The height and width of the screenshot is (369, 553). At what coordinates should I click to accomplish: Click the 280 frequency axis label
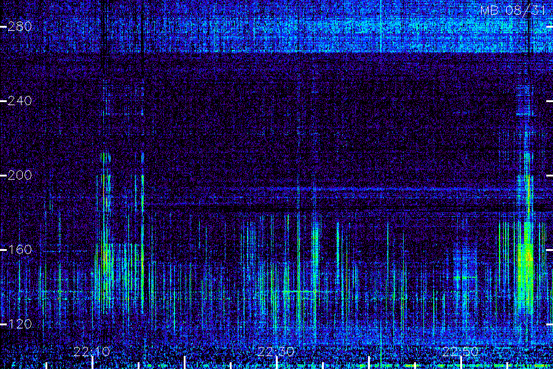click(20, 26)
